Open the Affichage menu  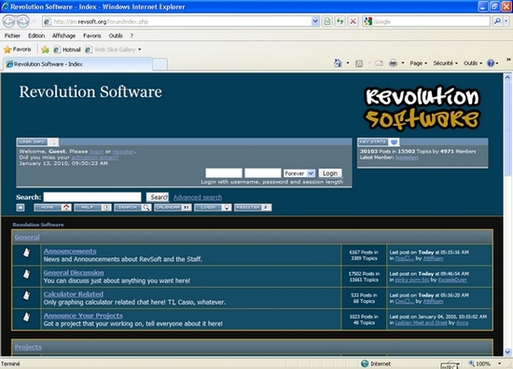click(x=63, y=35)
